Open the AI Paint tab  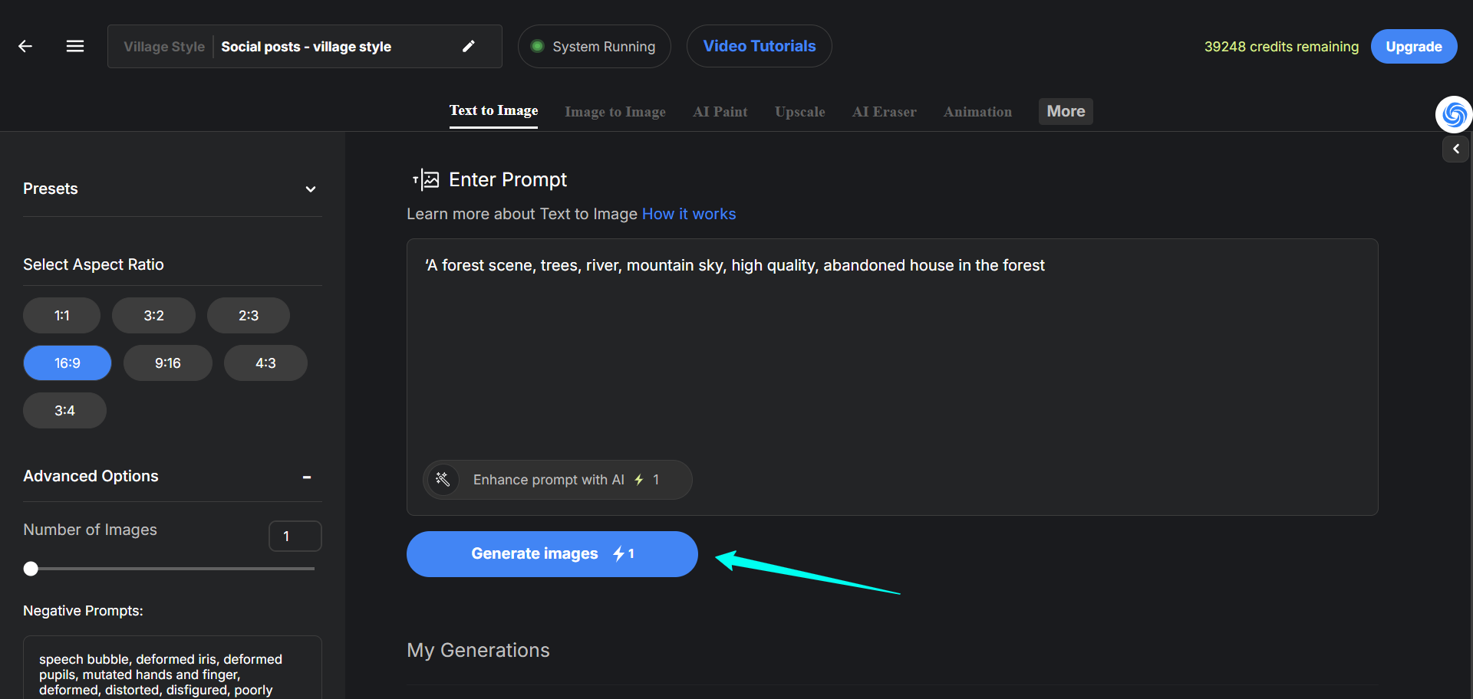[720, 112]
